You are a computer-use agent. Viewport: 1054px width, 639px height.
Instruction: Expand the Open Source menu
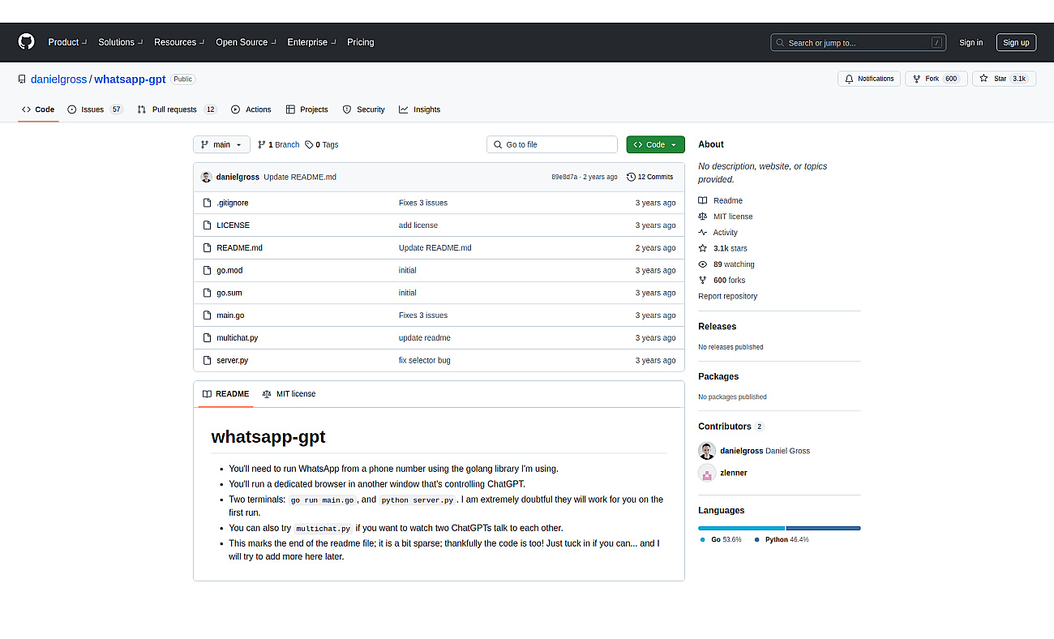coord(246,42)
